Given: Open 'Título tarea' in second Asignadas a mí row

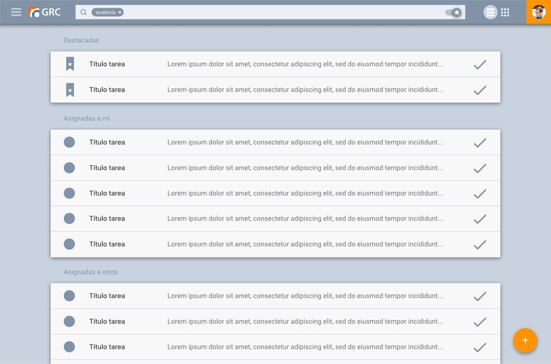Looking at the screenshot, I should click(107, 168).
